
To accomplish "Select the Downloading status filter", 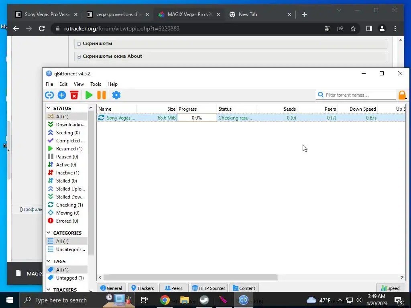I will coord(67,125).
